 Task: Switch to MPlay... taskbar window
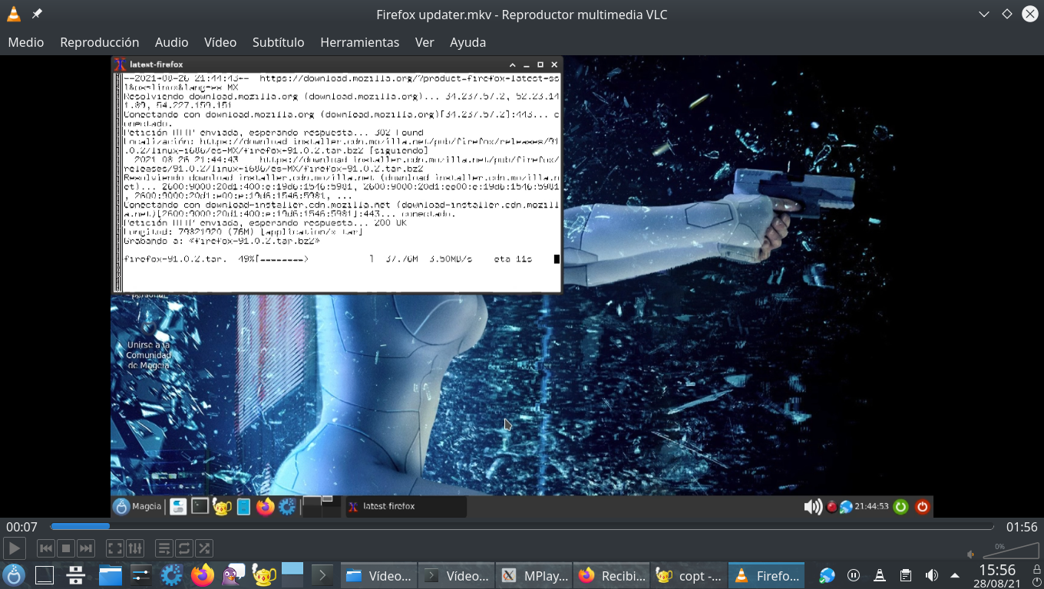tap(534, 575)
